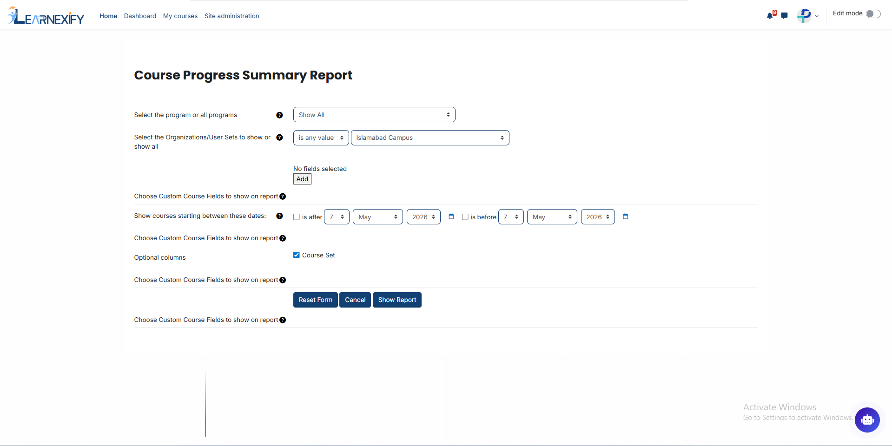Uncheck the Course Set checkbox
This screenshot has height=446, width=892.
pos(297,255)
